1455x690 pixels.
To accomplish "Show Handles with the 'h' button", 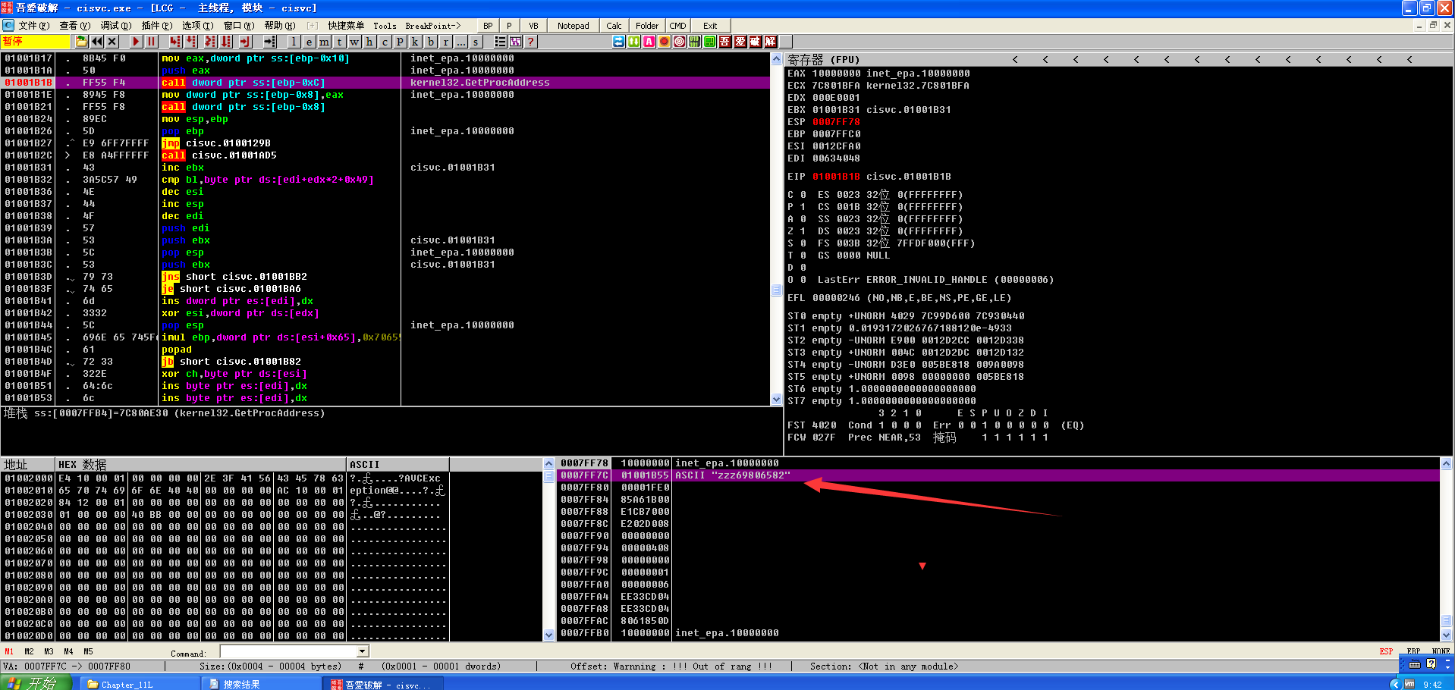I will [x=369, y=41].
